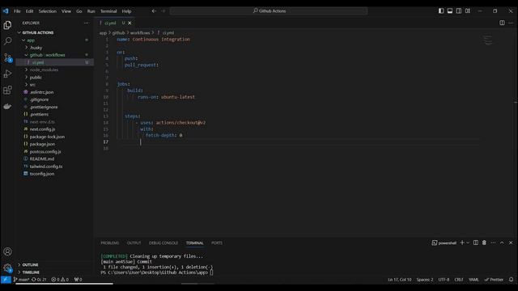This screenshot has width=518, height=291.
Task: Expand the public folder
Action: click(x=36, y=78)
